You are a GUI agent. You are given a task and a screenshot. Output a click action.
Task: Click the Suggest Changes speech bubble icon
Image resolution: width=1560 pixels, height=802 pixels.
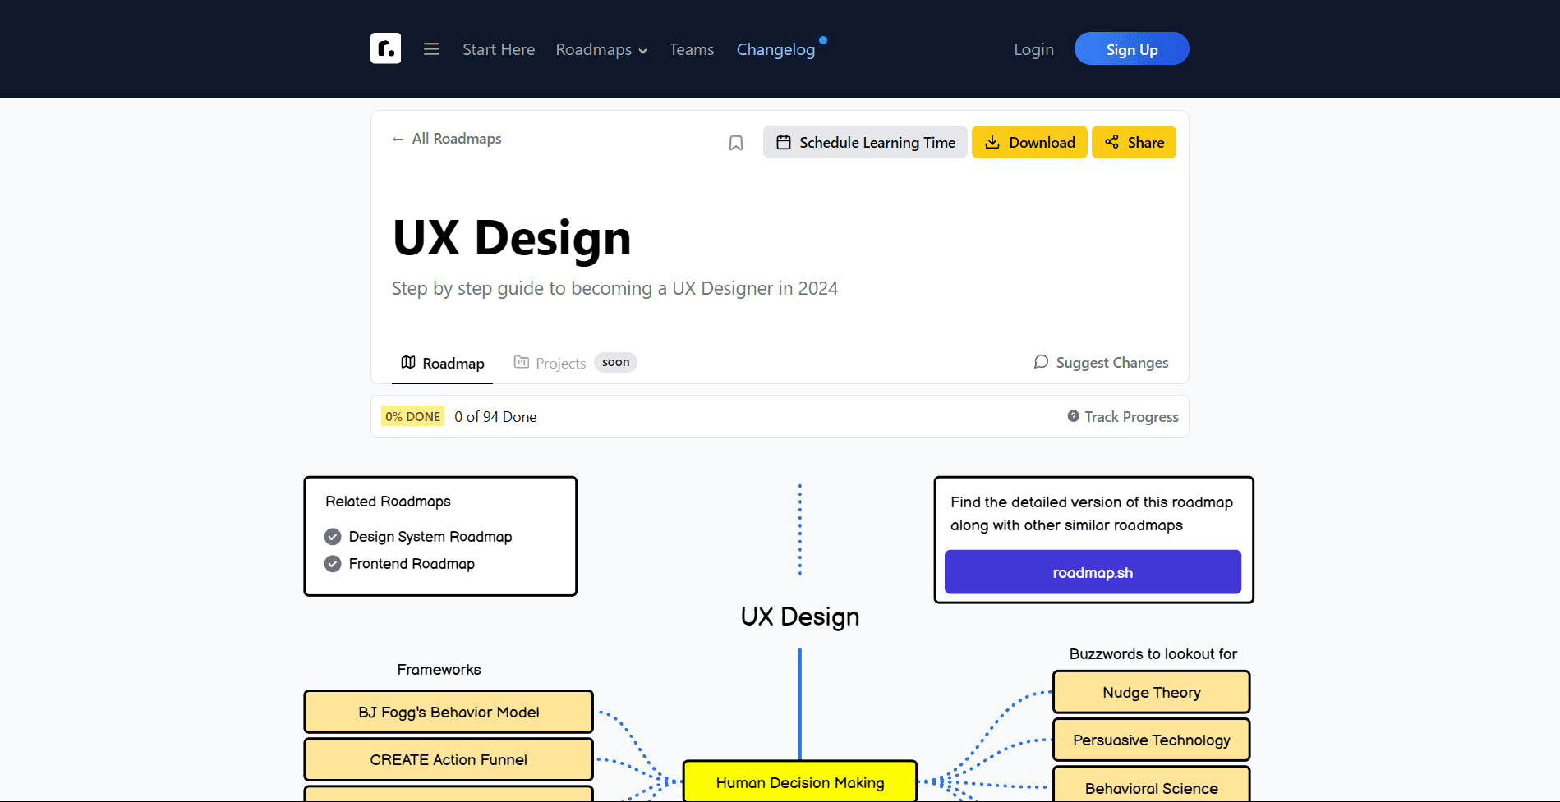(x=1041, y=362)
